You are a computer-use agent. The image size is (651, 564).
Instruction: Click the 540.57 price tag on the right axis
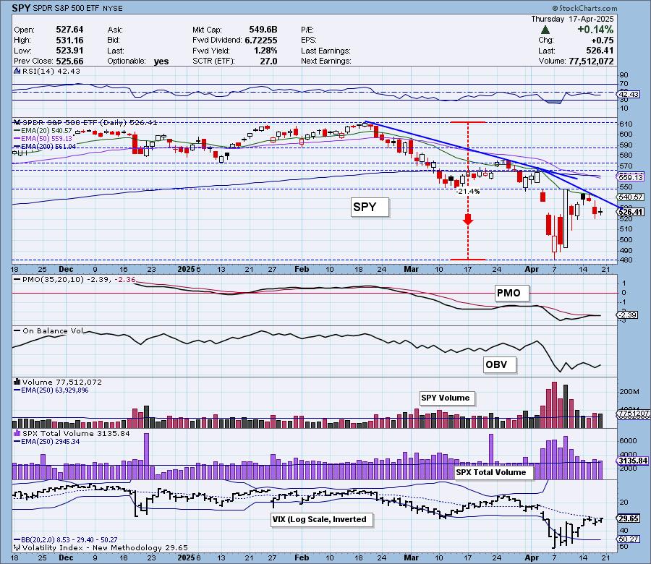click(631, 197)
